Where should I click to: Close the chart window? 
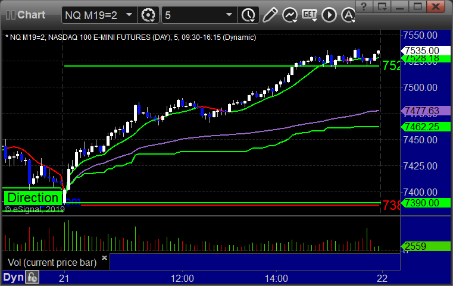coord(436,7)
